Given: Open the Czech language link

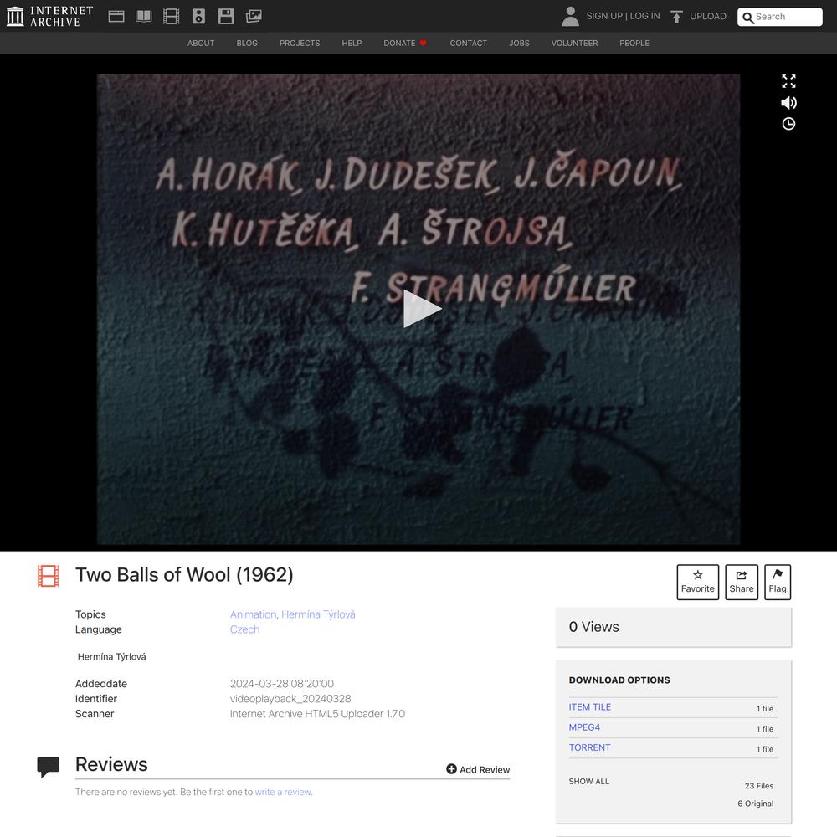Looking at the screenshot, I should (x=245, y=629).
